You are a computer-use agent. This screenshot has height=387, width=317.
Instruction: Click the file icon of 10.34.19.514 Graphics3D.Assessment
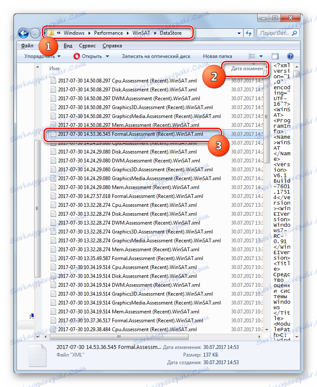[53, 294]
